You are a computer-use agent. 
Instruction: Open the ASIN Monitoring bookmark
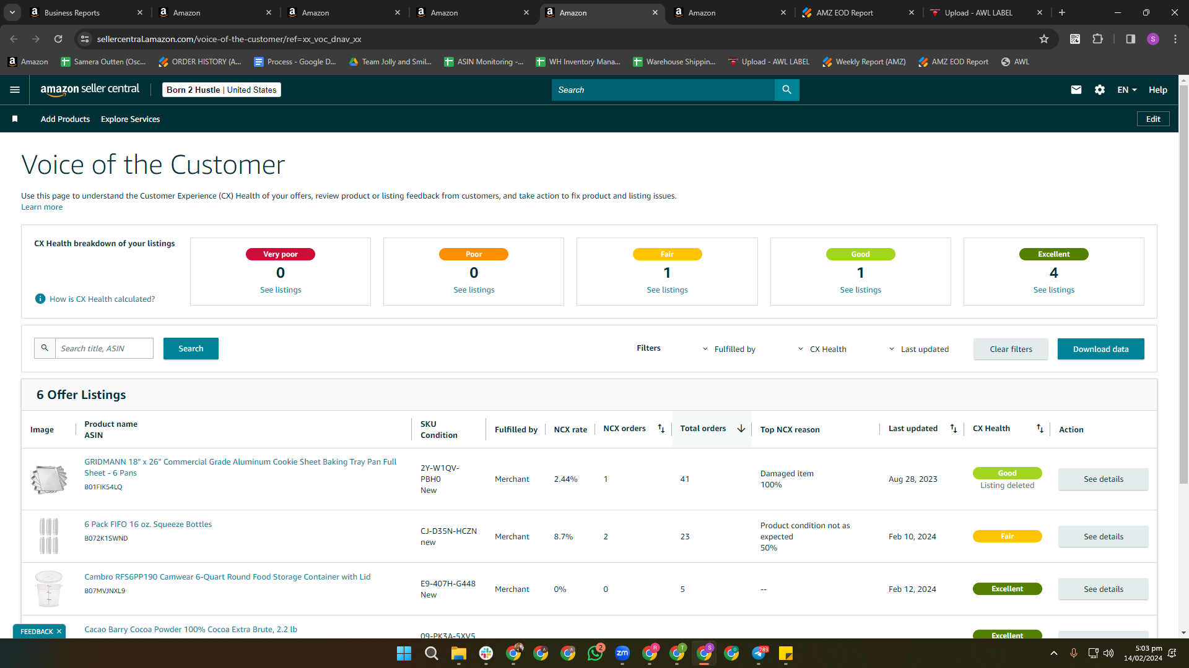click(x=484, y=62)
